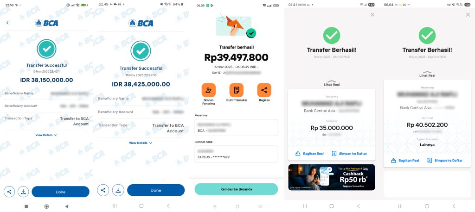Close the Rp 35.000.000 transfer screen
475x212 pixels.
pyautogui.click(x=372, y=14)
